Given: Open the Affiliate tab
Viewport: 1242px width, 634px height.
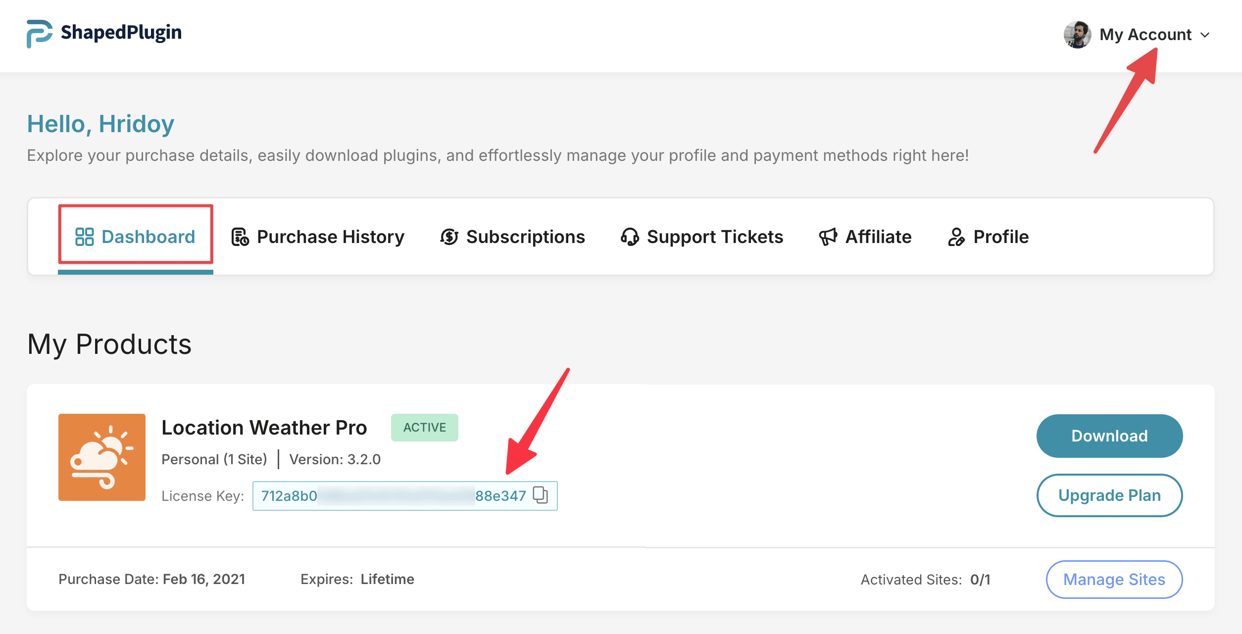Looking at the screenshot, I should coord(865,237).
